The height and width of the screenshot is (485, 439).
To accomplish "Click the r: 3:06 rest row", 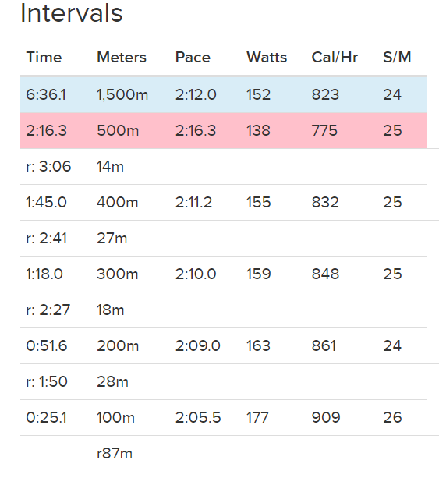I will point(223,167).
